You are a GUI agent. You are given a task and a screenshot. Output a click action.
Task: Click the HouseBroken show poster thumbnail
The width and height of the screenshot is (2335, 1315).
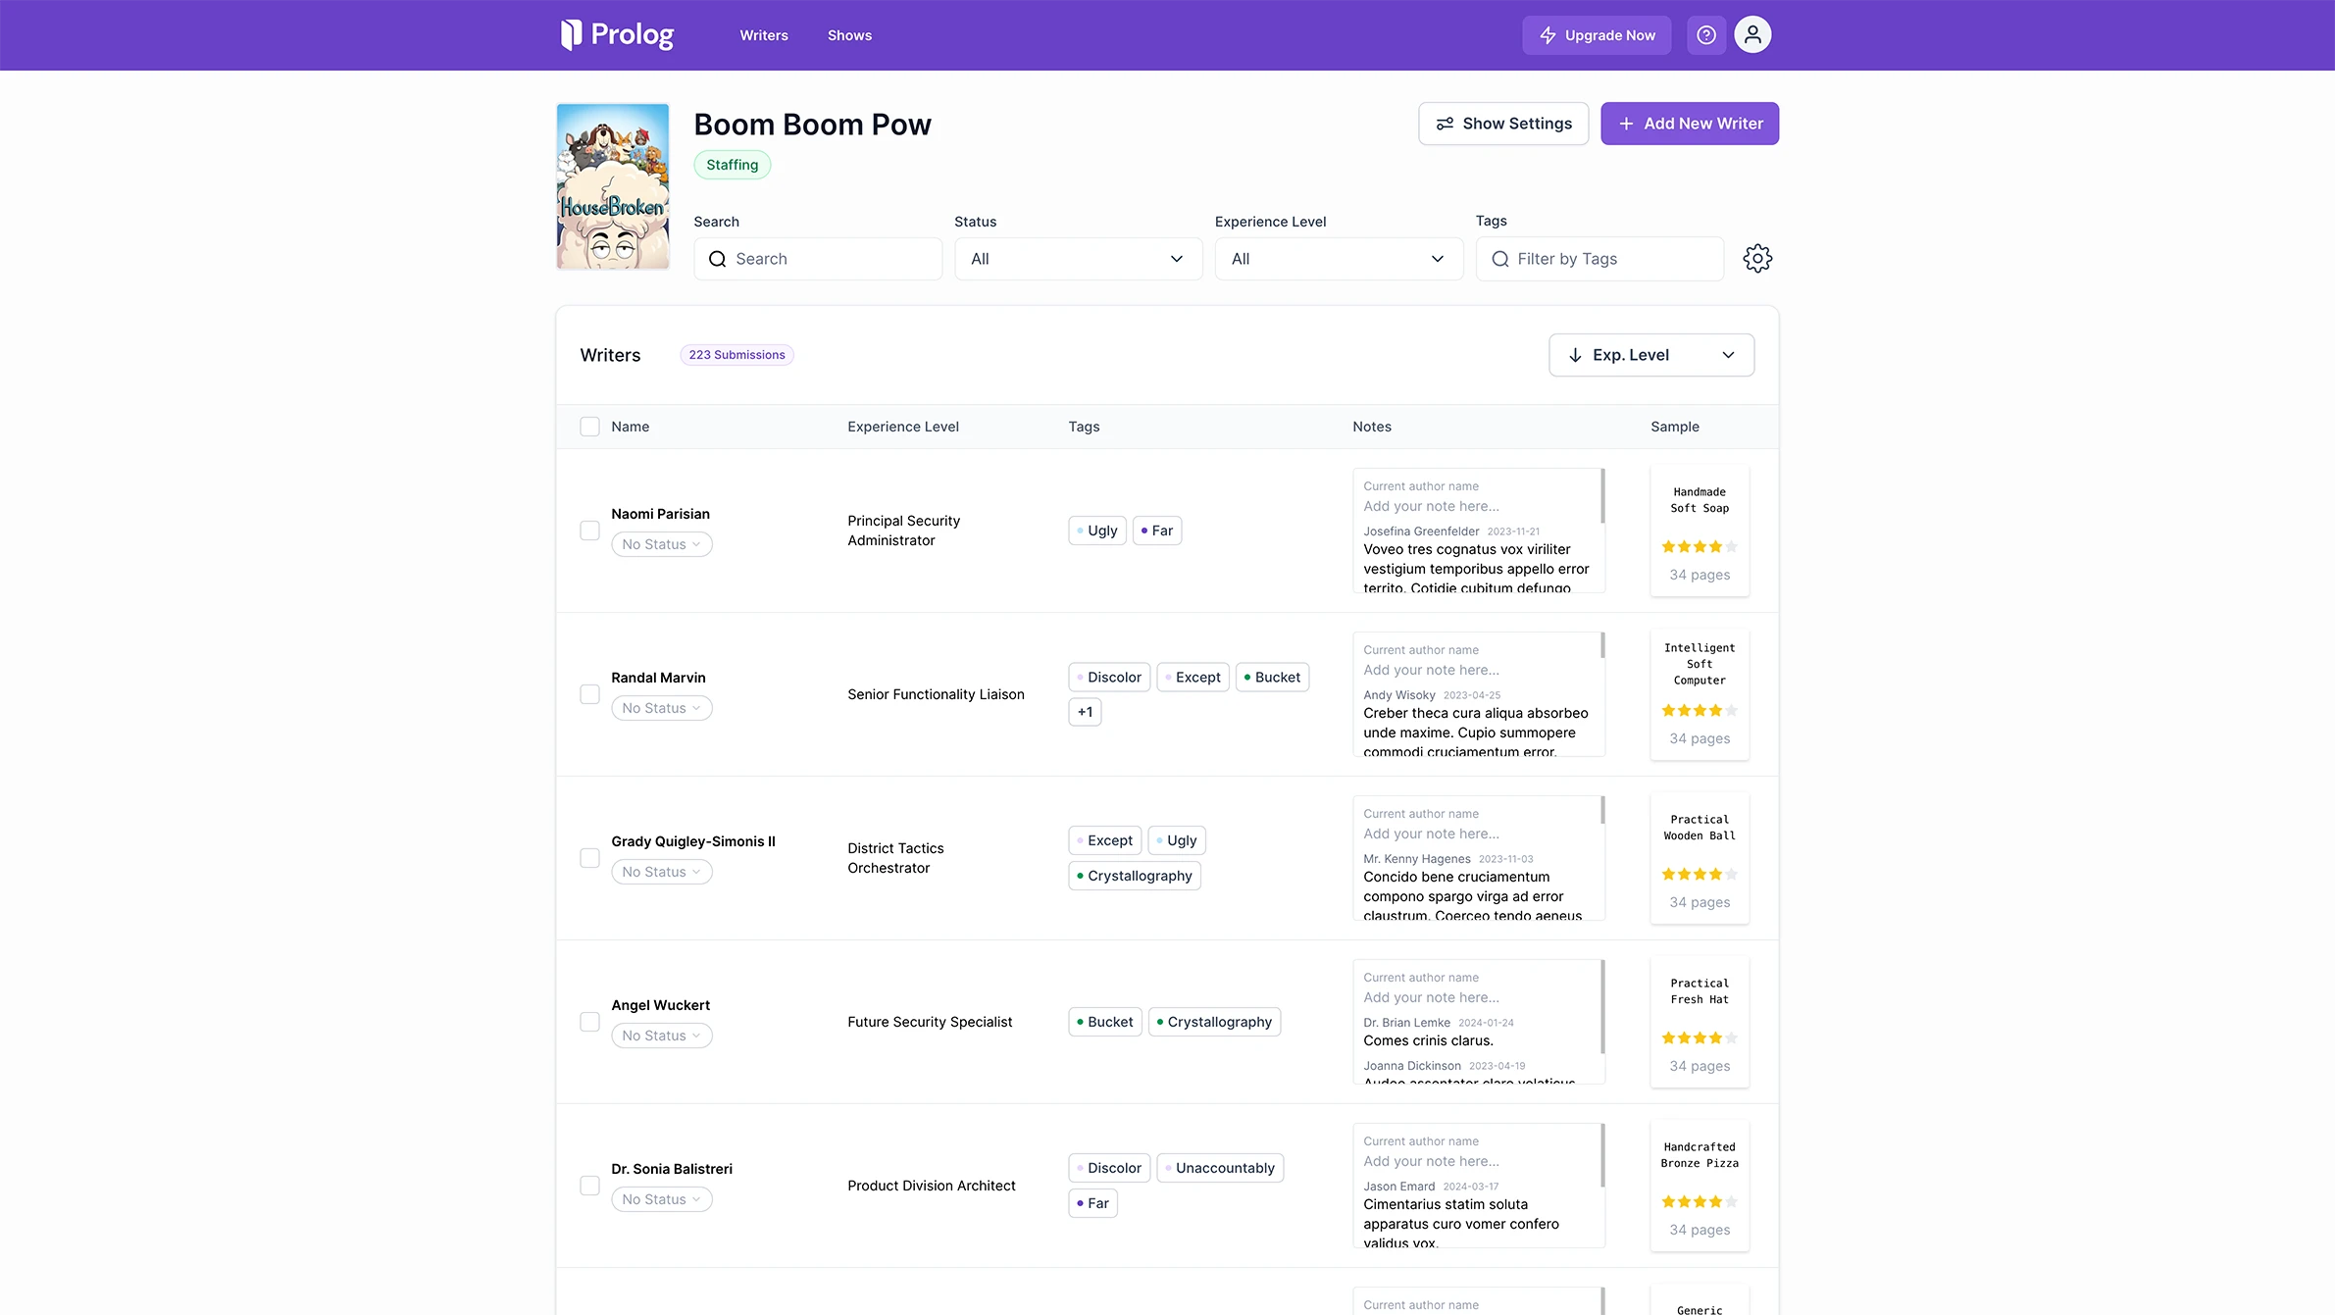click(613, 186)
